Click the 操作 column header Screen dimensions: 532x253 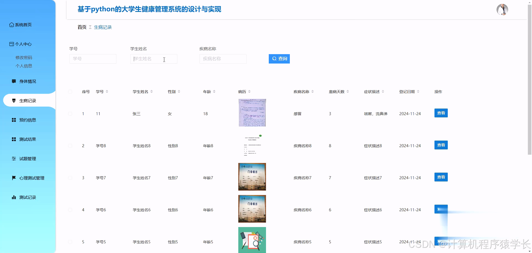coord(438,92)
